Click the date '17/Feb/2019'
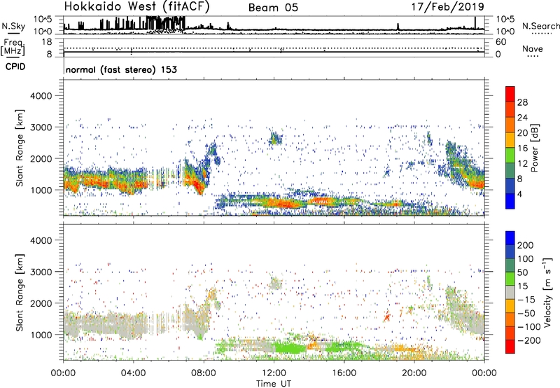This screenshot has height=388, width=560. coord(448,7)
